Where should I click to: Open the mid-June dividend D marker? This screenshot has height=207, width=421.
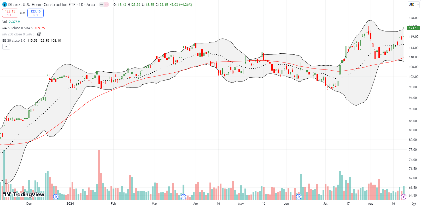[x=299, y=197]
